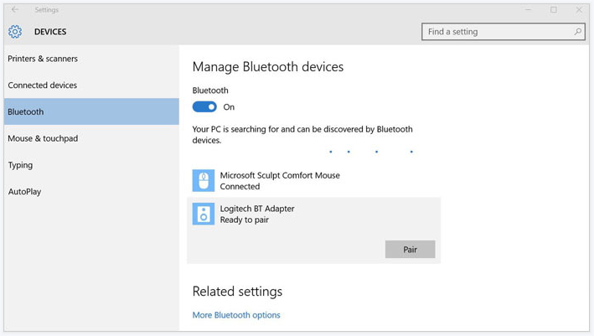Viewport: 594px width, 336px height.
Task: Select Bluetooth in the left sidebar
Action: pos(26,111)
